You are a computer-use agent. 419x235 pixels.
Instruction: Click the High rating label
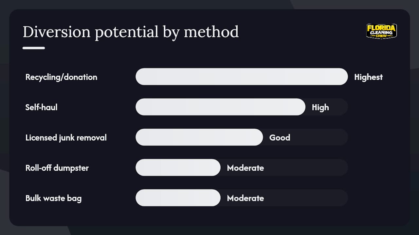[x=320, y=107]
